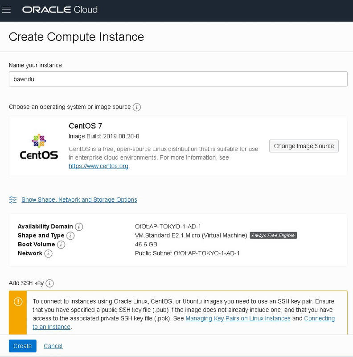Open Managing Key Pairs on Linux Instances link
353x357 pixels.
[238, 318]
